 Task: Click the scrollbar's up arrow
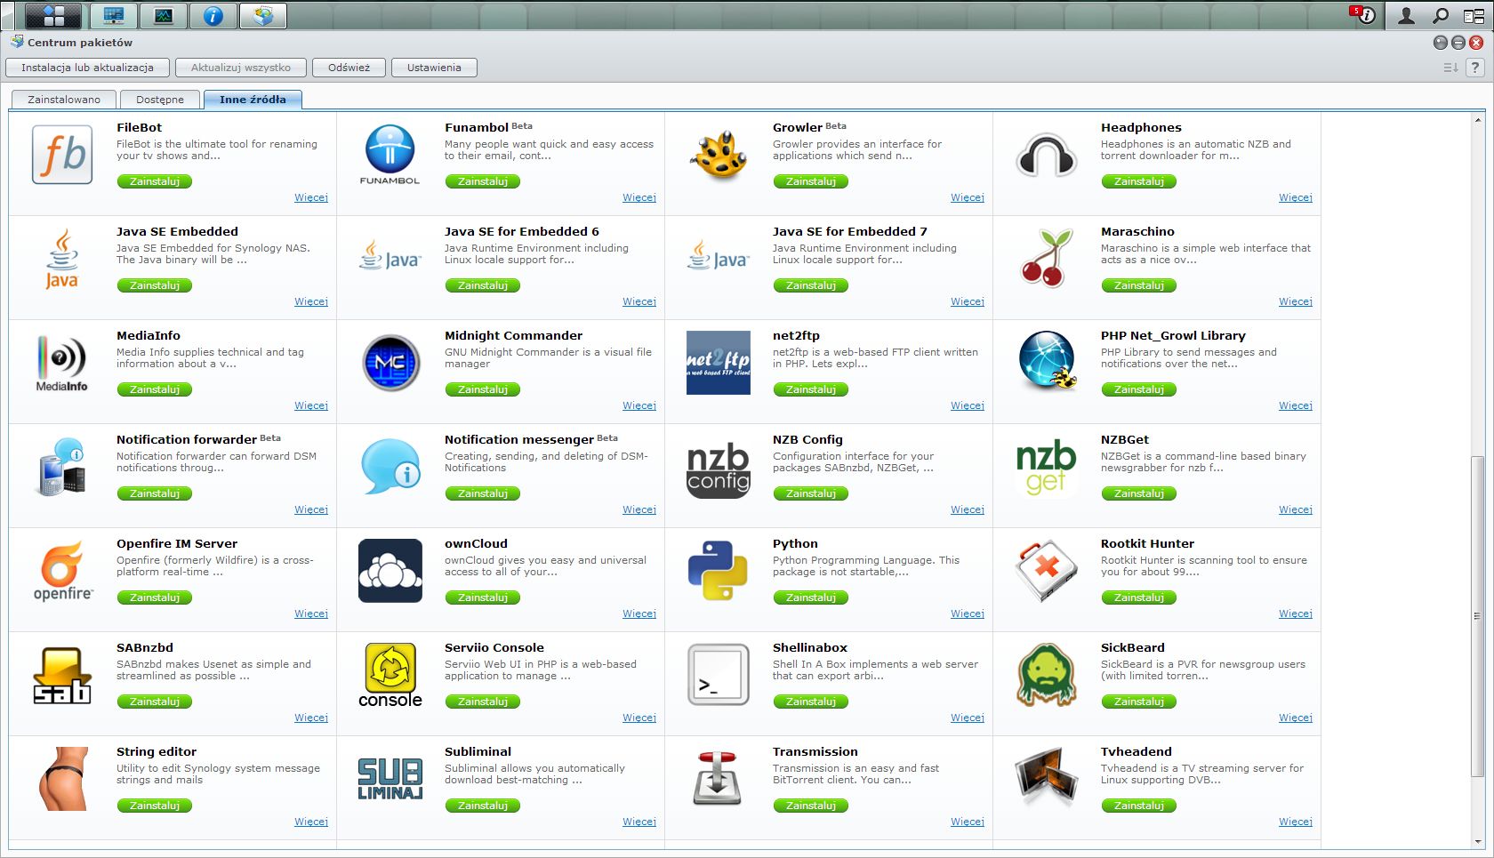(x=1478, y=119)
